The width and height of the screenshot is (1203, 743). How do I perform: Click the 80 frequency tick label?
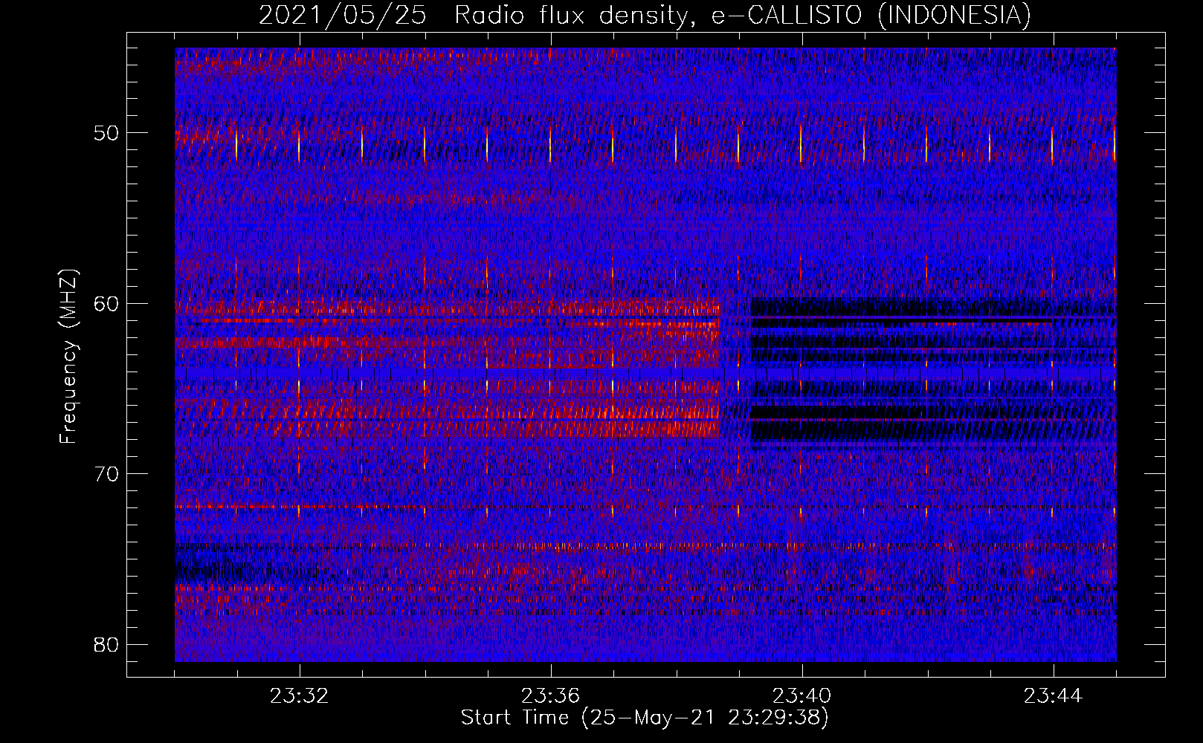pyautogui.click(x=106, y=644)
